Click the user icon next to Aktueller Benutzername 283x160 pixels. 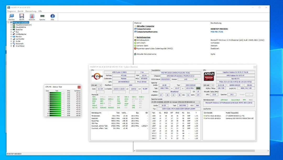135,54
